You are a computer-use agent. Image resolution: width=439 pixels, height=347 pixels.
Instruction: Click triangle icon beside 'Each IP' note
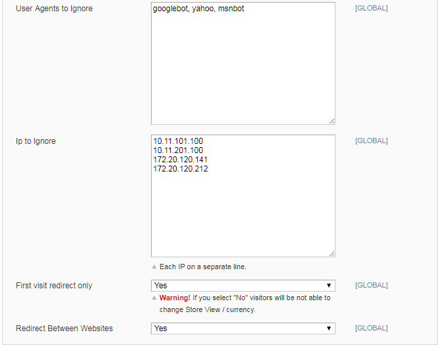coord(154,267)
